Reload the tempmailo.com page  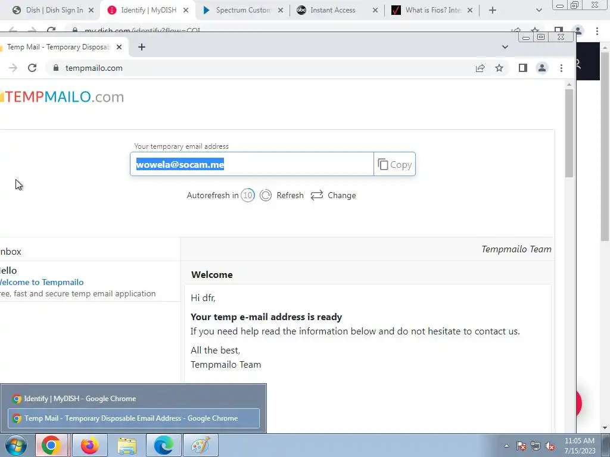tap(32, 68)
